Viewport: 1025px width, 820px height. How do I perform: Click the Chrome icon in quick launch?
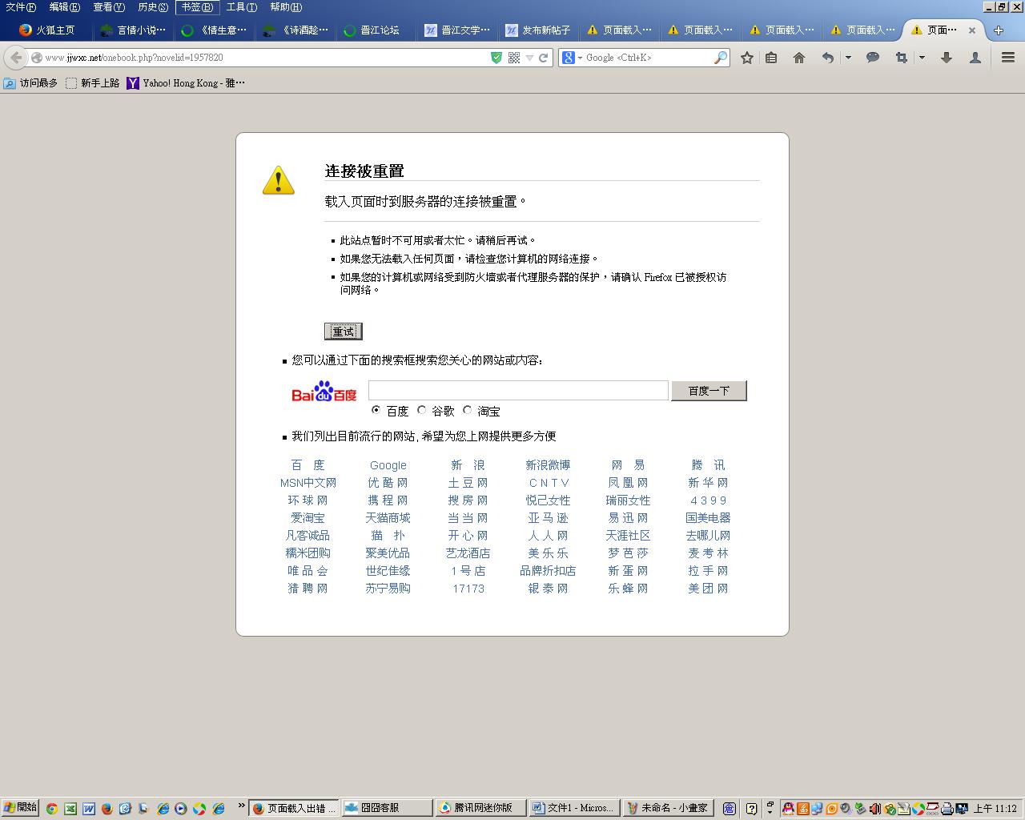51,809
